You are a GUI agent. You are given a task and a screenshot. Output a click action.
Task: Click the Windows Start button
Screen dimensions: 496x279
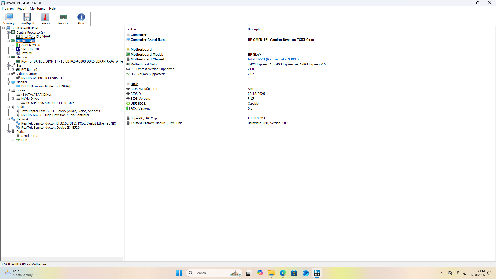(x=179, y=273)
